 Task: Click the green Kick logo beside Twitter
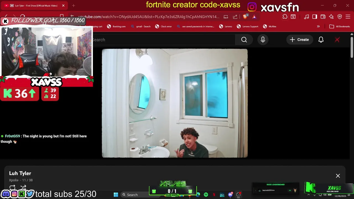click(22, 194)
